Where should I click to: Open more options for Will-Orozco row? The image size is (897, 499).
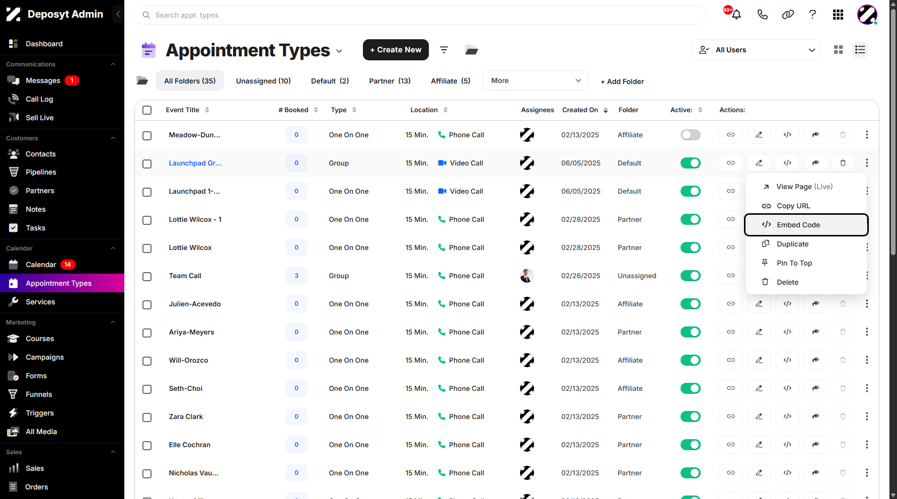(x=867, y=360)
